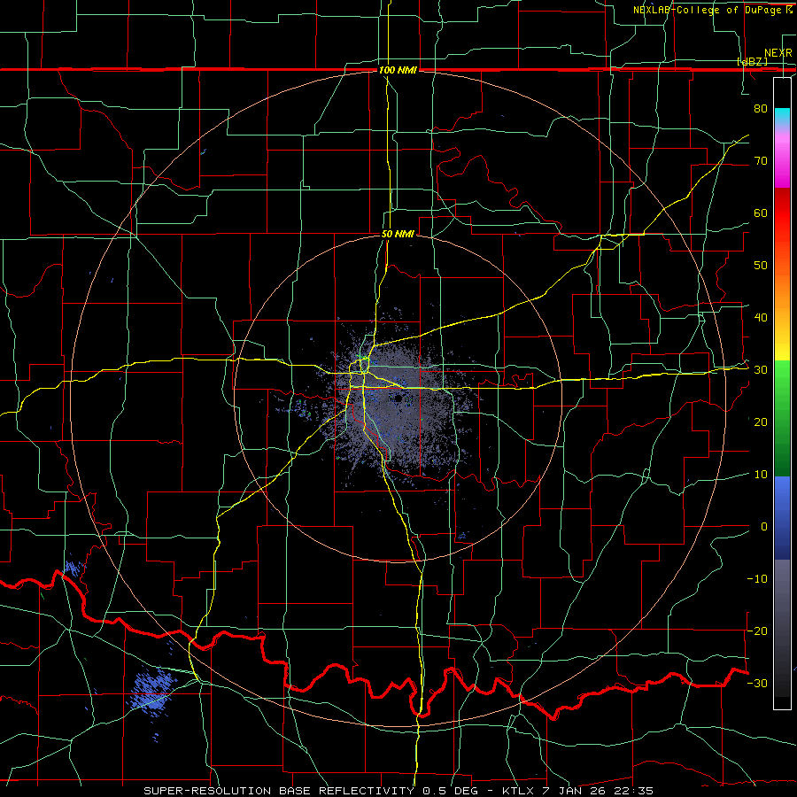The height and width of the screenshot is (797, 797).
Task: Click the red section of the reflectivity color bar
Action: (x=782, y=224)
